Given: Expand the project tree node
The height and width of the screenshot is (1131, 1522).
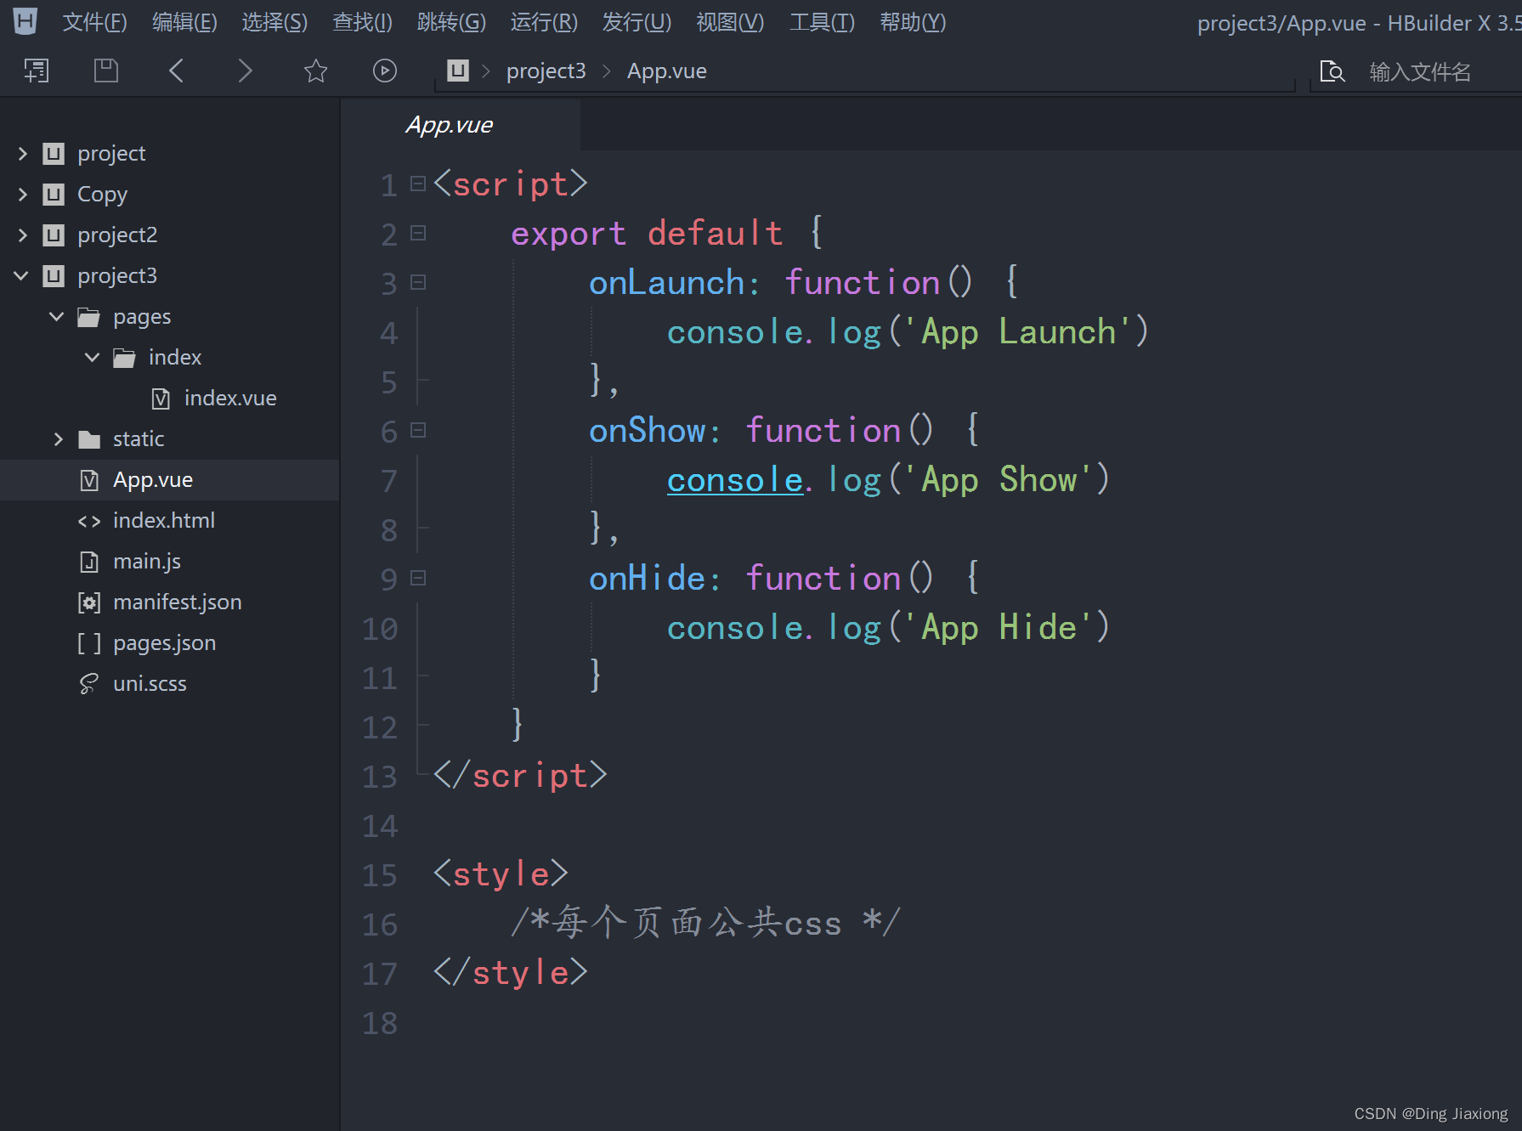Looking at the screenshot, I should tap(23, 154).
